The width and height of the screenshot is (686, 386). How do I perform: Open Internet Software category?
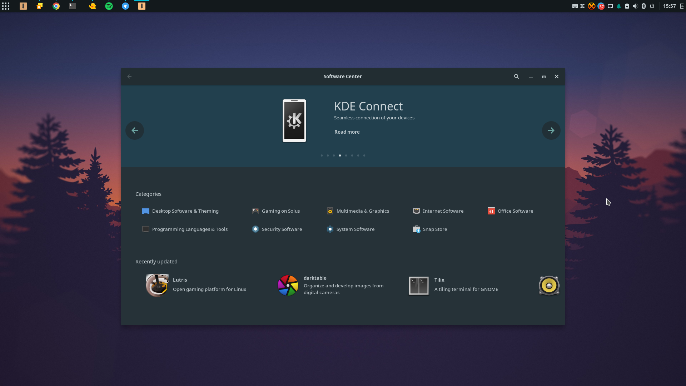(438, 211)
